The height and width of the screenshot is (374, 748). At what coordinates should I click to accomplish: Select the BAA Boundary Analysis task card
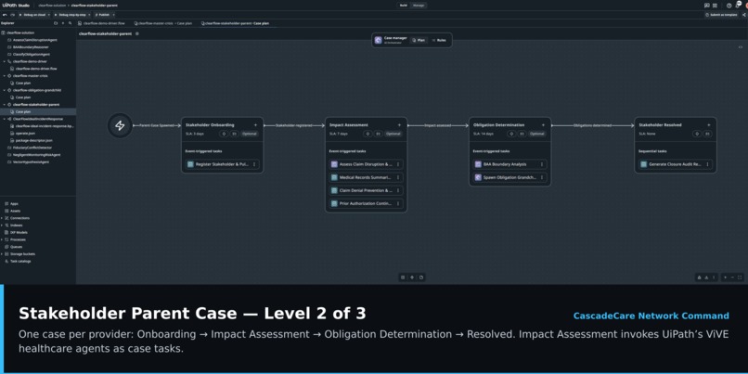click(509, 164)
